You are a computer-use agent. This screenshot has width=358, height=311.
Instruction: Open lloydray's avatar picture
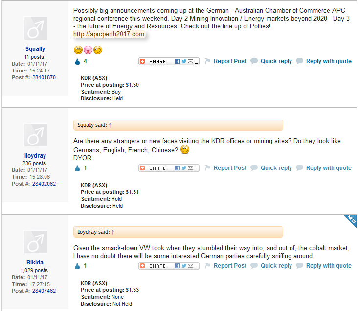tap(35, 136)
